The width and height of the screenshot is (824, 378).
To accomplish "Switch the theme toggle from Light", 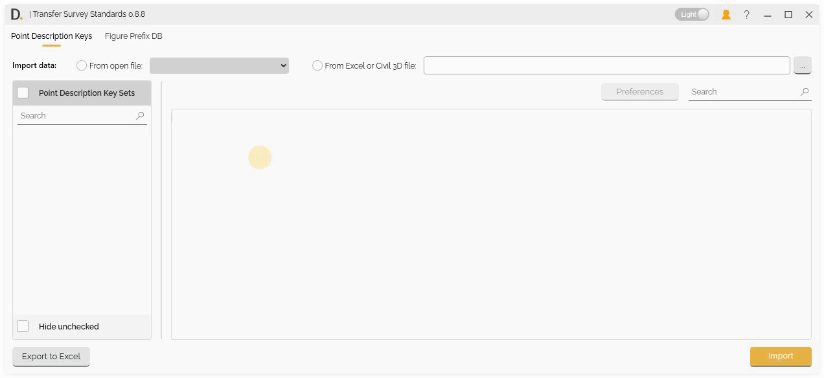I will tap(691, 14).
